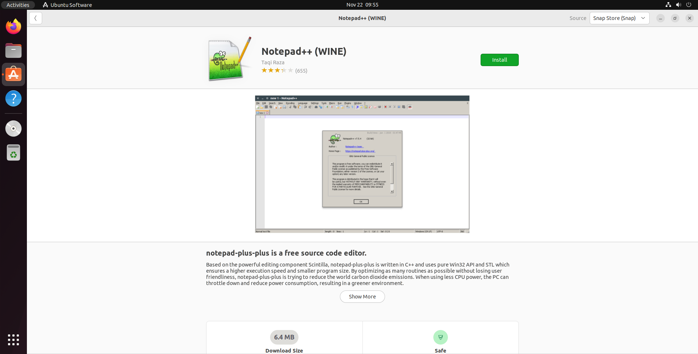Open Help from the dock
The width and height of the screenshot is (698, 354).
tap(13, 98)
